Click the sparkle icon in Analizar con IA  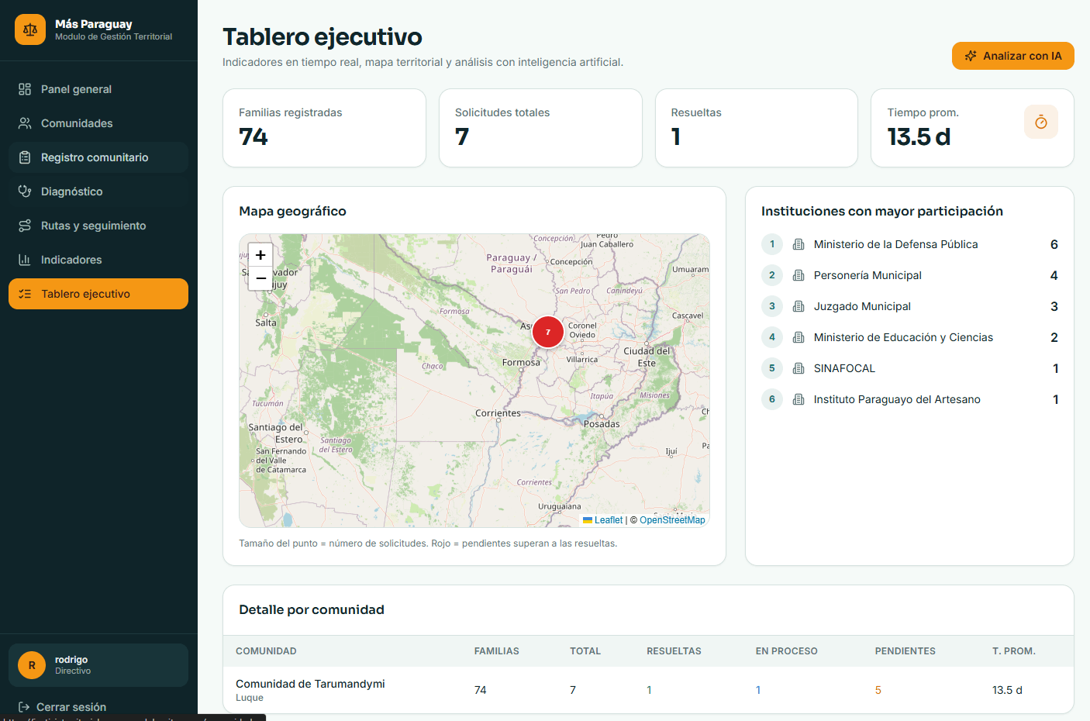[x=970, y=56]
